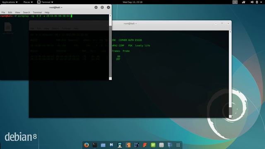This screenshot has width=265, height=149.
Task: Click background terminal scrollbar down arrow
Action: coord(230,116)
